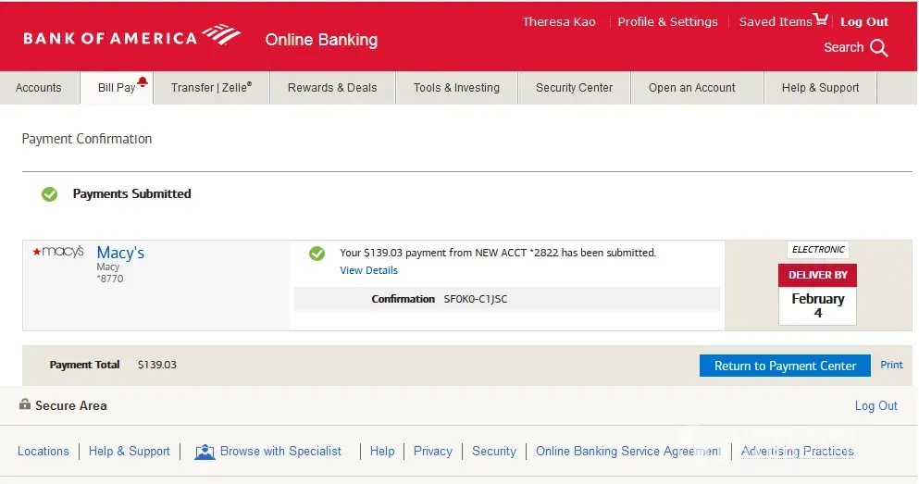Click the Bill Pay alert bell icon
The image size is (919, 484).
(x=143, y=81)
